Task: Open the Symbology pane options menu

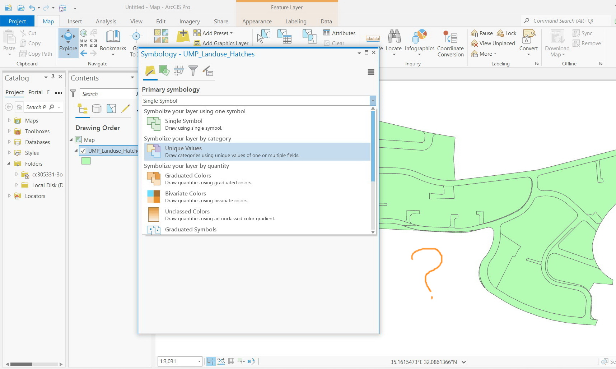Action: pos(371,72)
